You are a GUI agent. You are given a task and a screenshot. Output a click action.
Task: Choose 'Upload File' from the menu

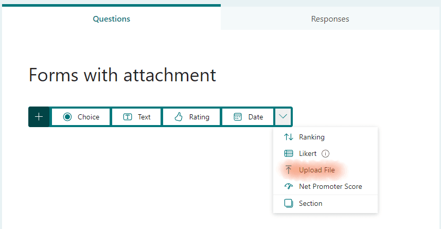pyautogui.click(x=316, y=170)
